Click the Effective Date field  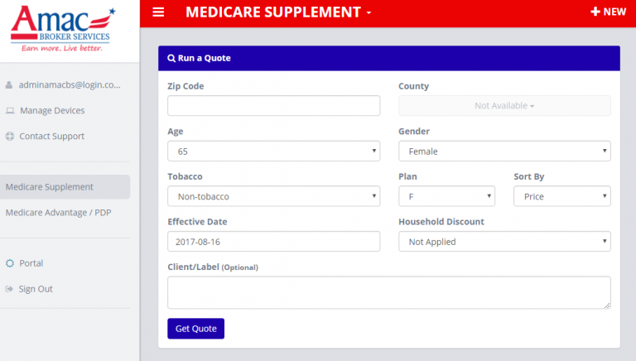273,242
